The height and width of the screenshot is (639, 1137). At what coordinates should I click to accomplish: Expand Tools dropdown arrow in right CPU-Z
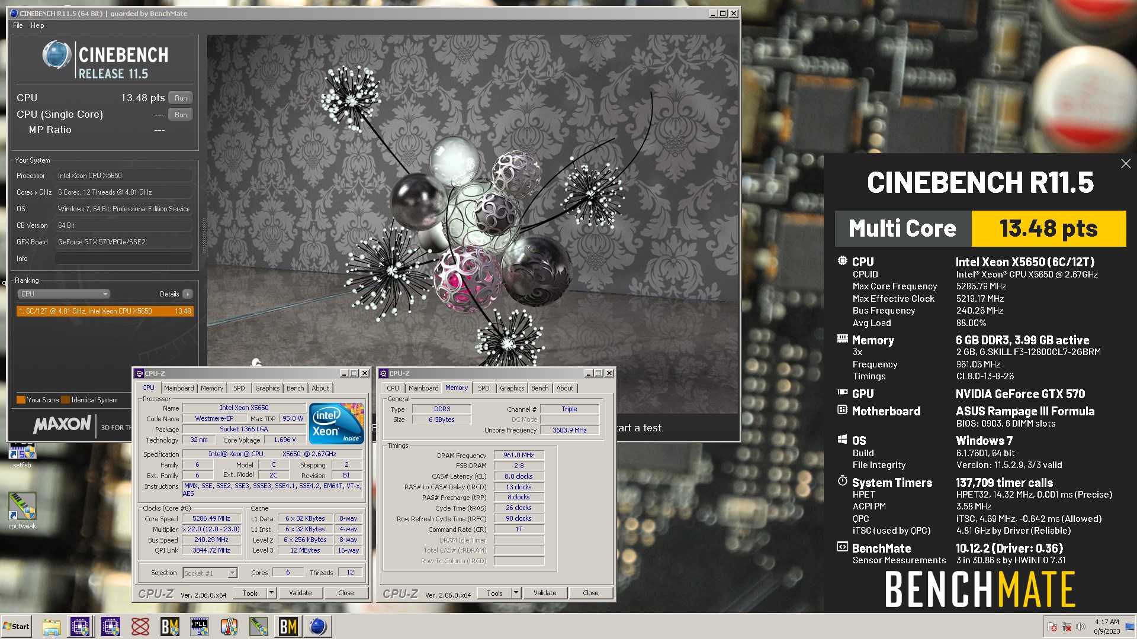point(516,593)
